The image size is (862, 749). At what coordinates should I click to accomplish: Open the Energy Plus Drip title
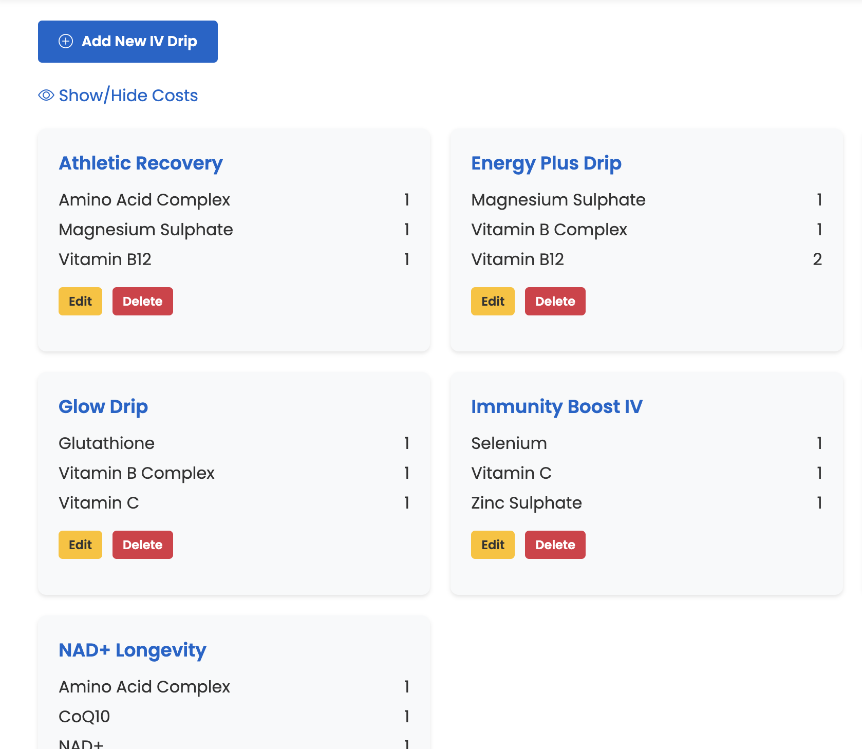(x=547, y=163)
